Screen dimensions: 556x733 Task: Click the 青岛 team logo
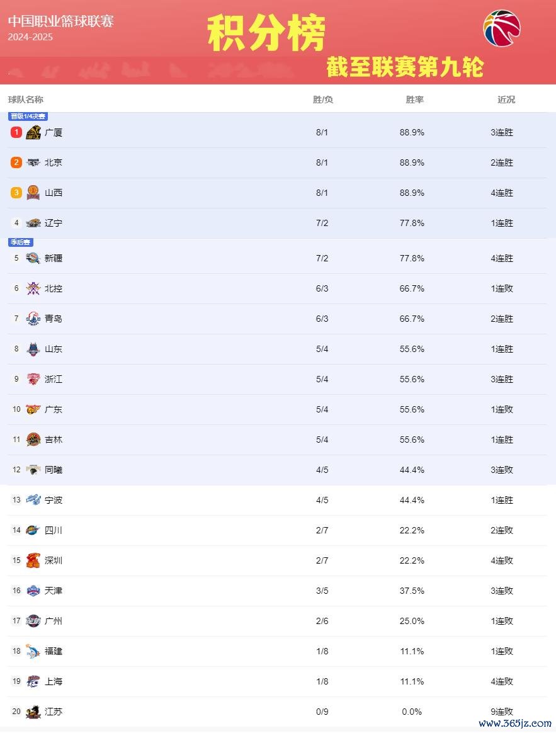coord(33,319)
